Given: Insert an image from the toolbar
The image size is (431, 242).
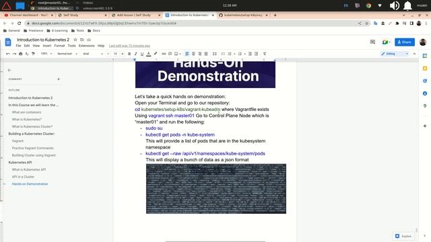Looking at the screenshot, I should pyautogui.click(x=176, y=54).
